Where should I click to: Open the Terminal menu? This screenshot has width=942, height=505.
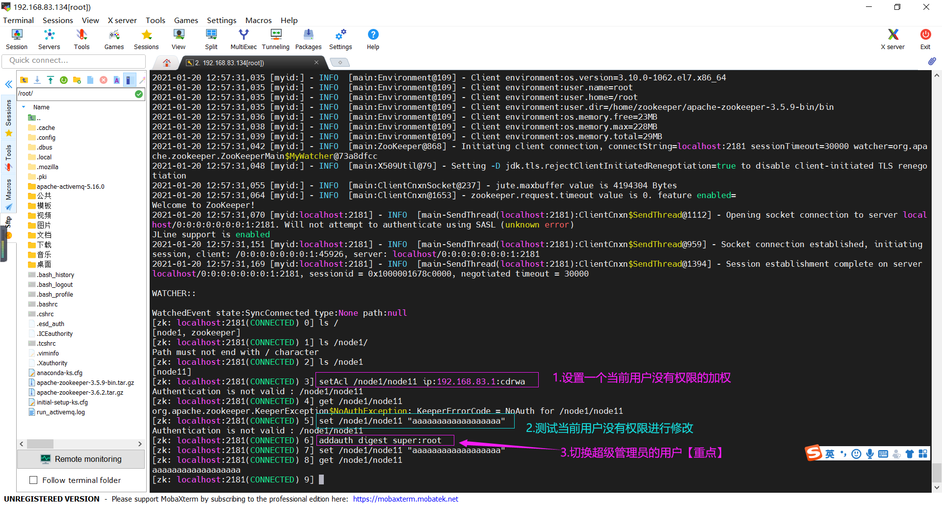[x=18, y=20]
